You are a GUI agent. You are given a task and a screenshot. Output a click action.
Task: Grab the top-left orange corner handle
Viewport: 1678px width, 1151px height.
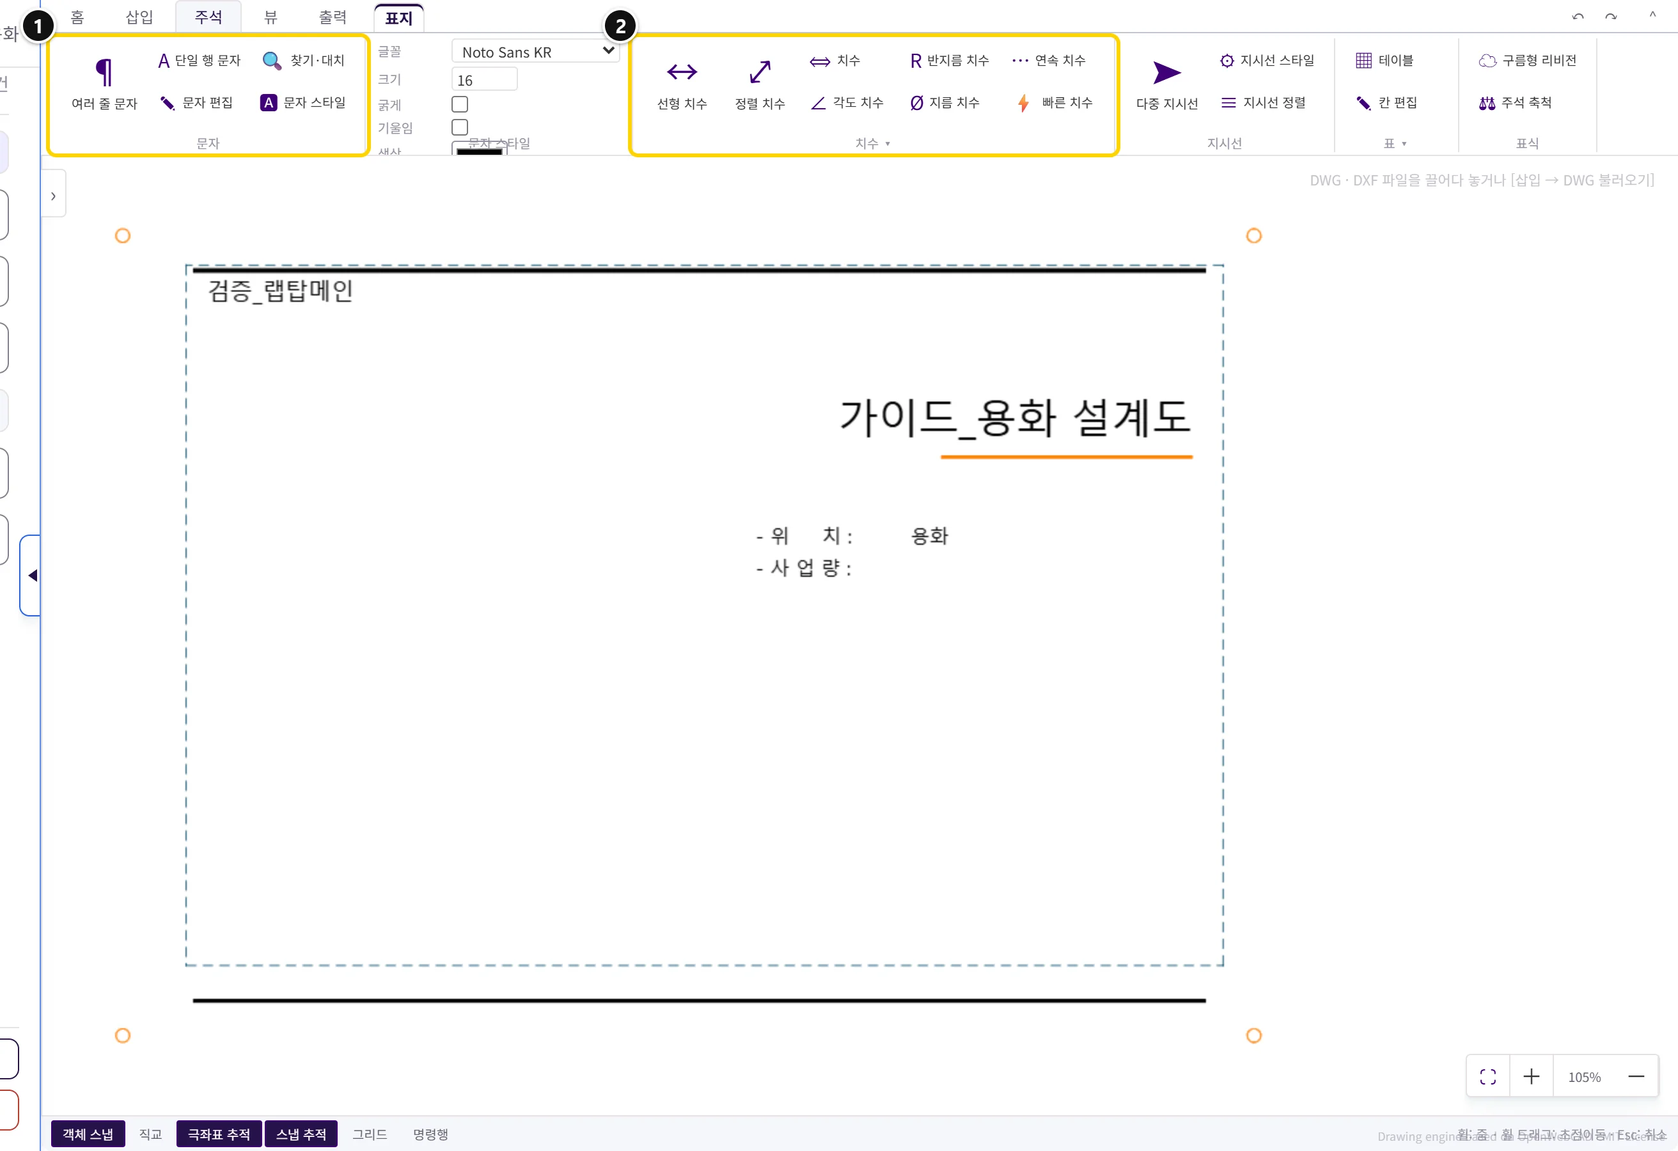tap(123, 235)
